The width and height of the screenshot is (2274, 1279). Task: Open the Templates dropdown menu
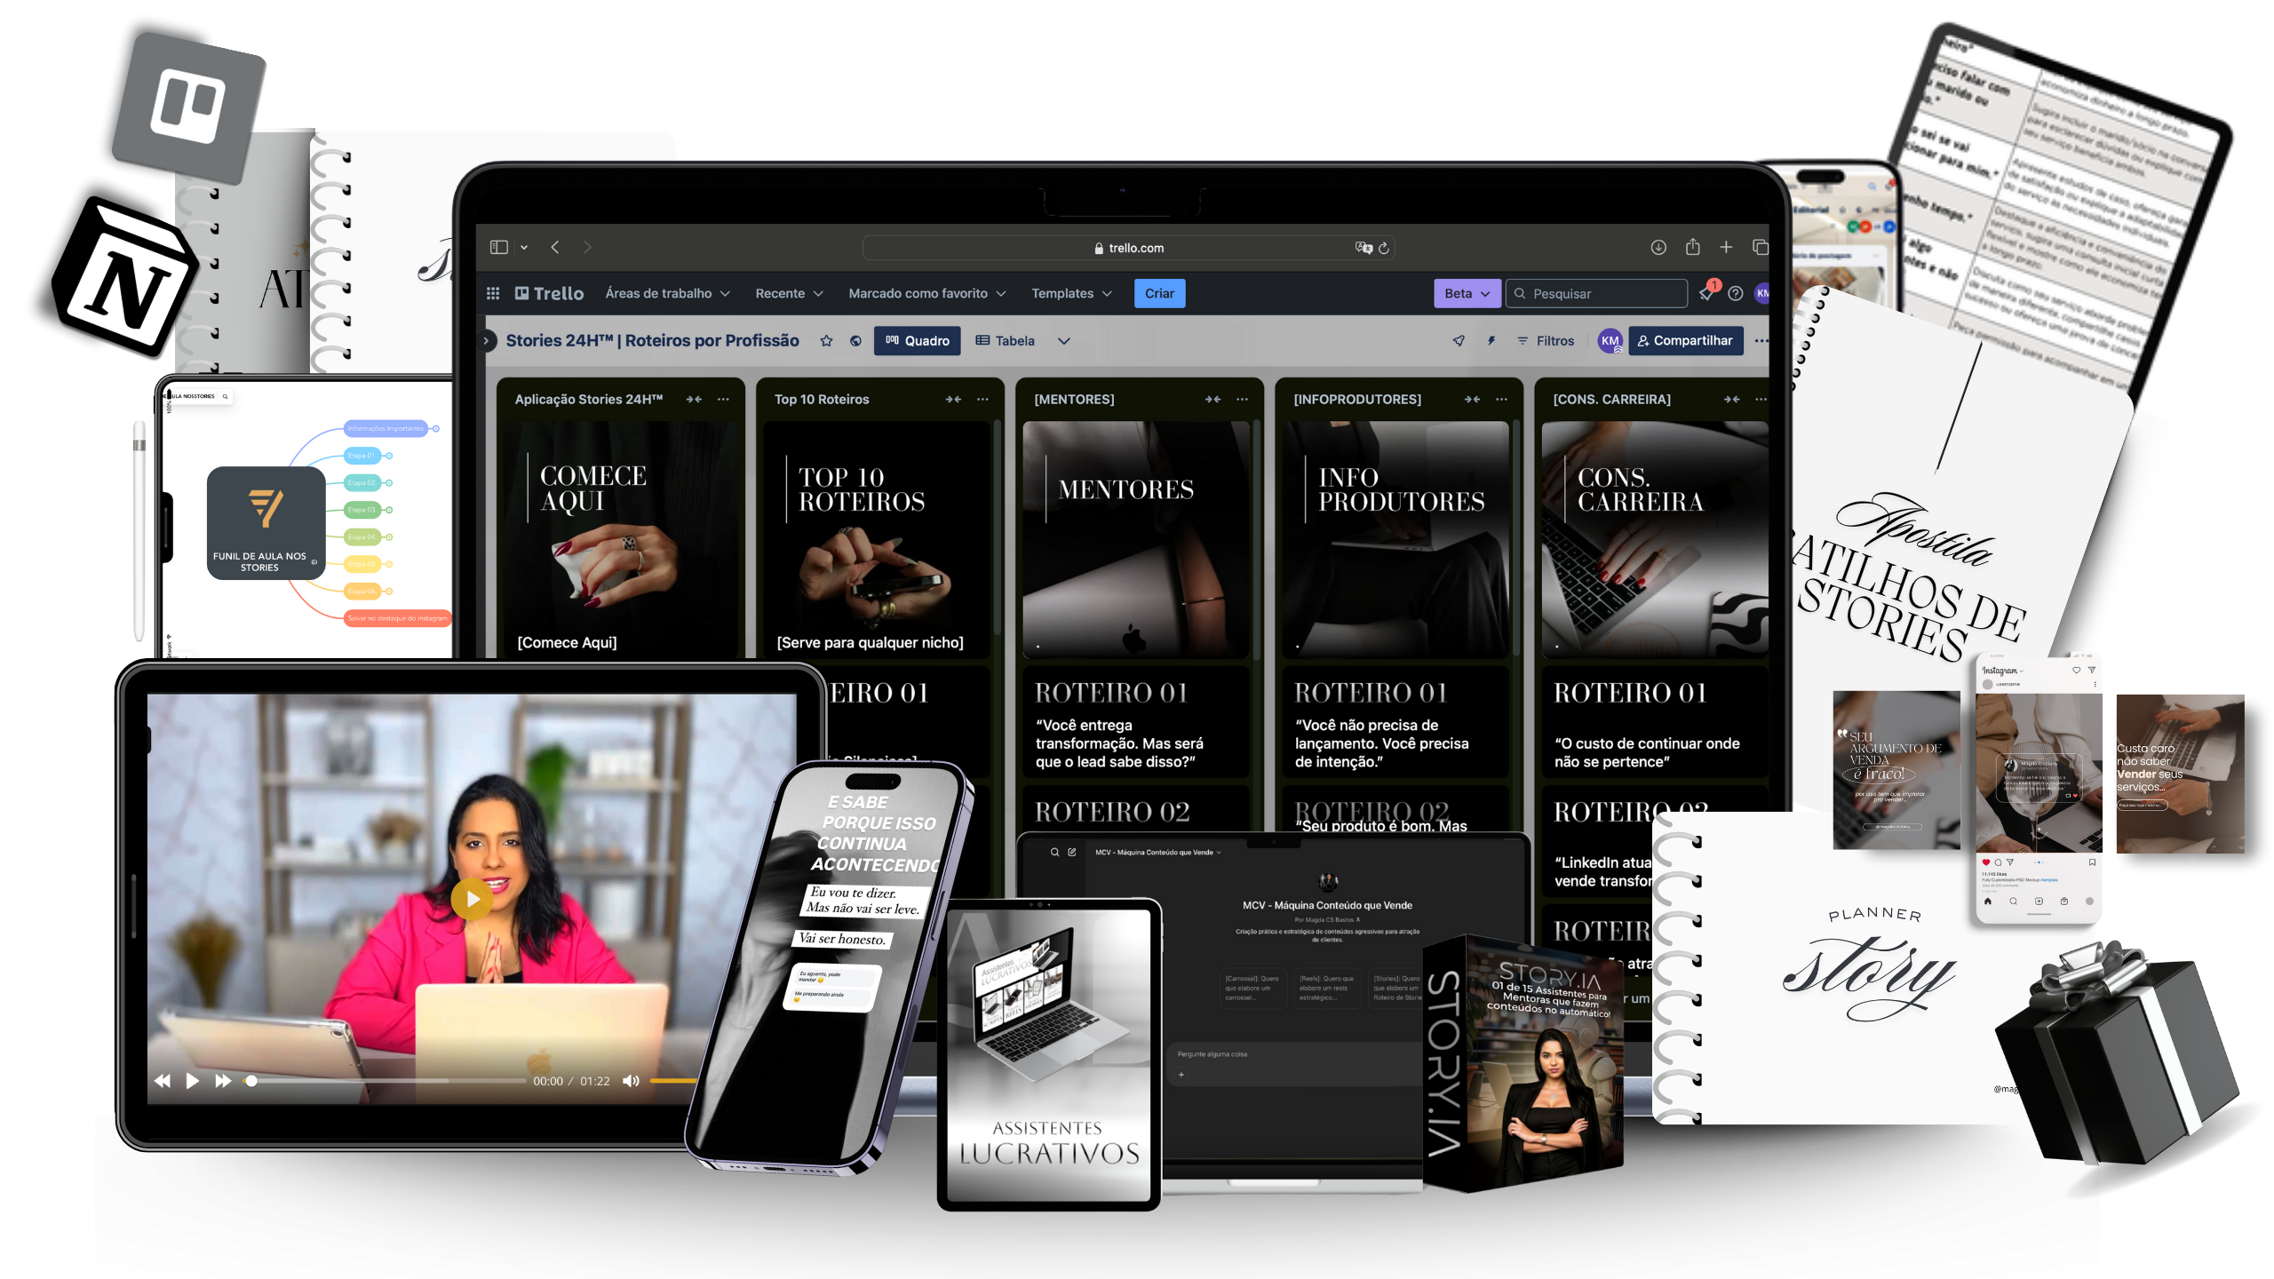click(1070, 293)
